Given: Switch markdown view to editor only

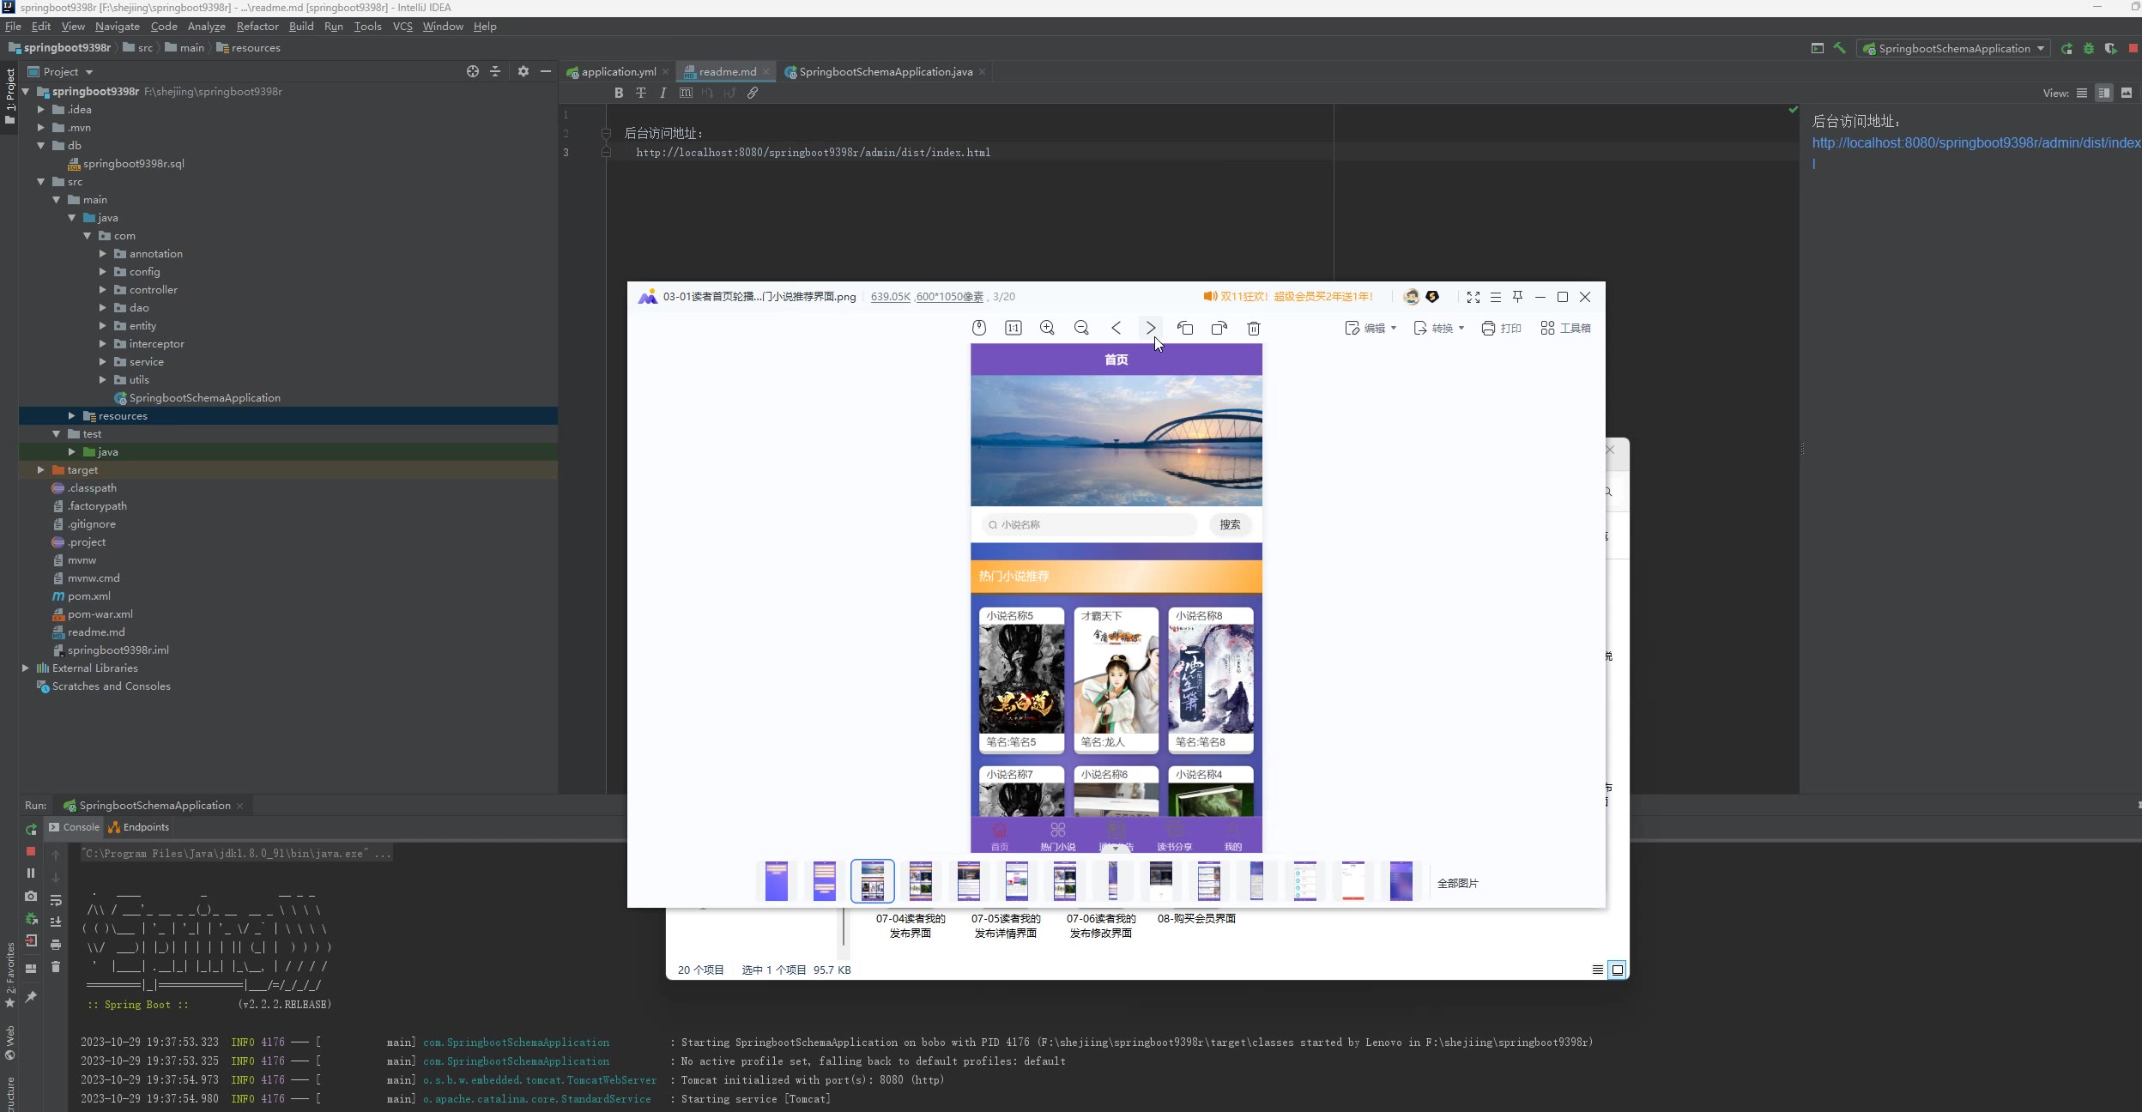Looking at the screenshot, I should [x=2082, y=93].
